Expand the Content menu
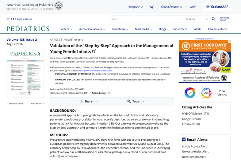Screen dimensions: 241x160 pos(66,29)
